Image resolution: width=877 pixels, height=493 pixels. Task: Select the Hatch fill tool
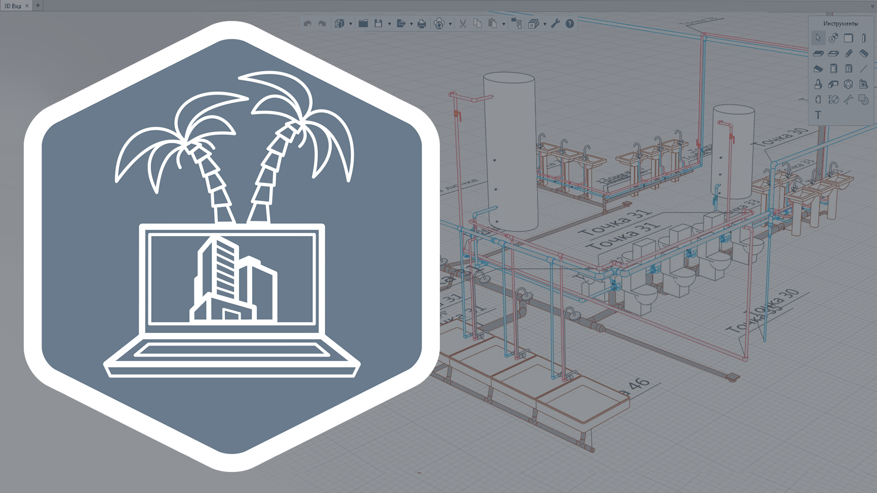(x=864, y=100)
